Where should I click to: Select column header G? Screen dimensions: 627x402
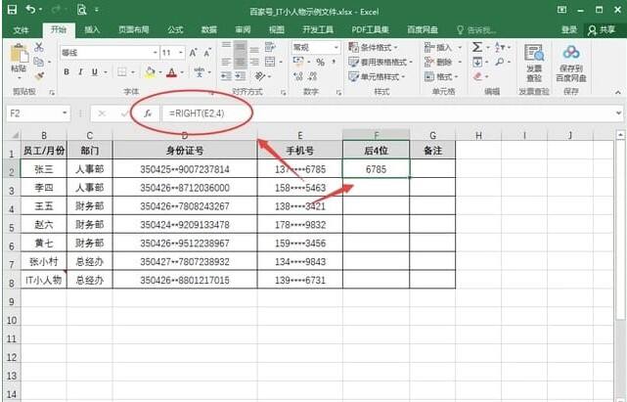point(432,135)
